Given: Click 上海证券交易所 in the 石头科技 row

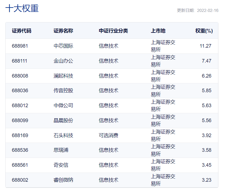Looking at the screenshot, I should (163, 135).
